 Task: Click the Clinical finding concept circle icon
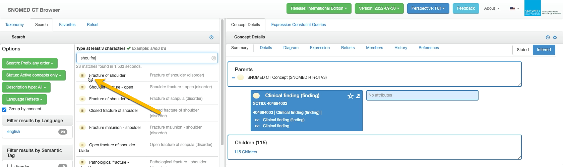pyautogui.click(x=256, y=96)
